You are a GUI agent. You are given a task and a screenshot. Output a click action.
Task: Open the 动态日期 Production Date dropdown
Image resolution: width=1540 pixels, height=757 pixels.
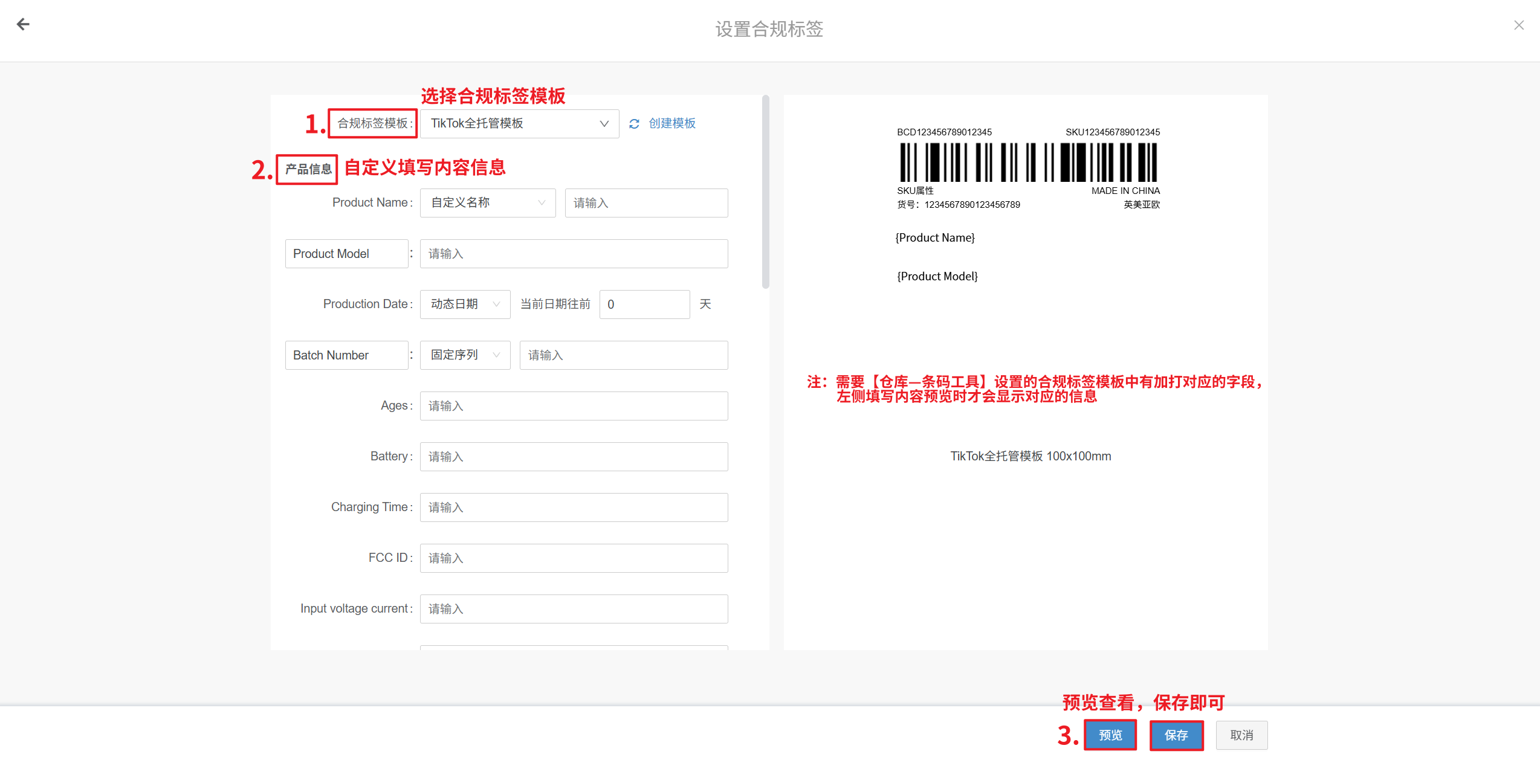click(x=465, y=304)
